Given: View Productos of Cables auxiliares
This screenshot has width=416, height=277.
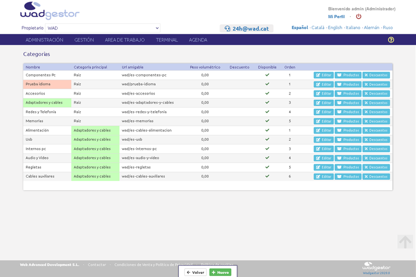Looking at the screenshot, I should click(x=348, y=177).
